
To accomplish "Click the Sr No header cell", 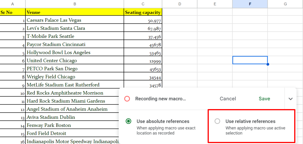I will [x=12, y=12].
